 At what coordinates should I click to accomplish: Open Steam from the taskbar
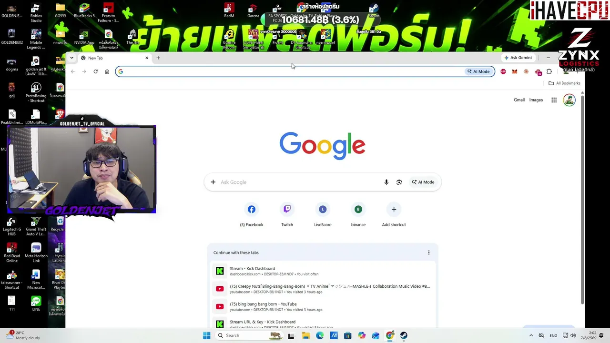pos(404,335)
